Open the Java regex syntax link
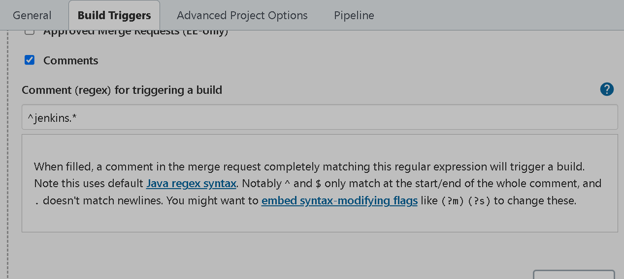 coord(192,184)
